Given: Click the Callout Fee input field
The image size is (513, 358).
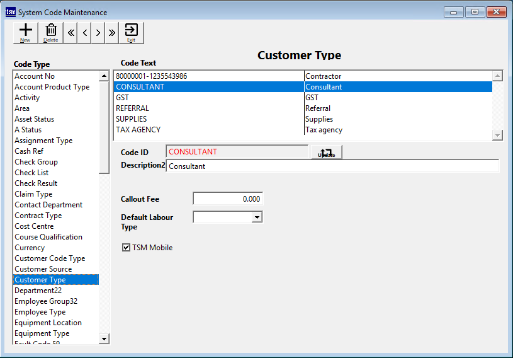Looking at the screenshot, I should [228, 199].
